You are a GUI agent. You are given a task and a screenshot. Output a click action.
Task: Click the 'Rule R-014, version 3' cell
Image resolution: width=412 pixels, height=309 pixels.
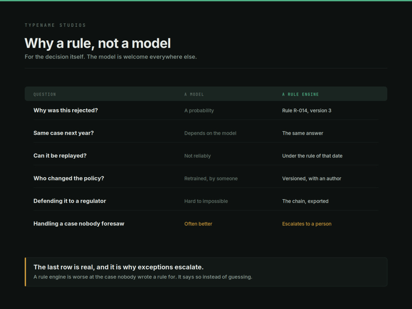307,110
